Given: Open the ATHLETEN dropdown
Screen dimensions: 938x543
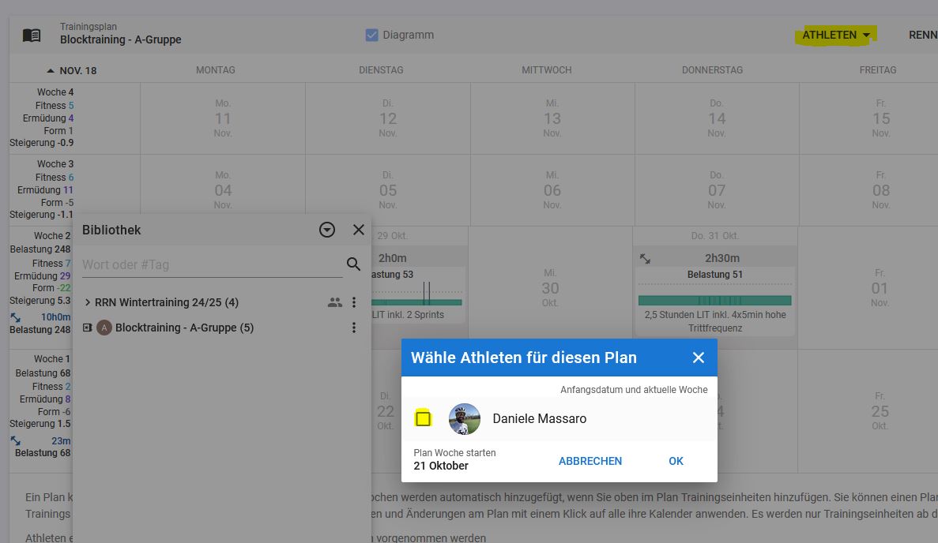Looking at the screenshot, I should (x=835, y=35).
